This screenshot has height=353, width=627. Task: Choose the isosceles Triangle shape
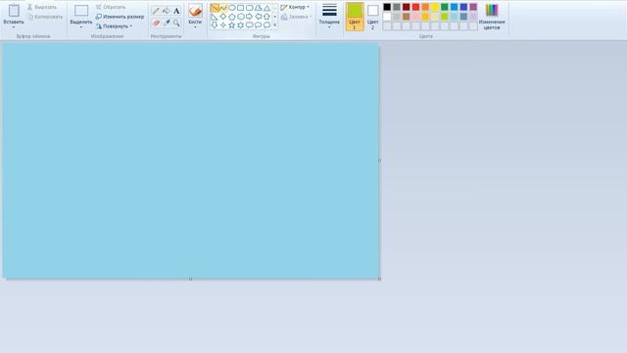tap(266, 8)
